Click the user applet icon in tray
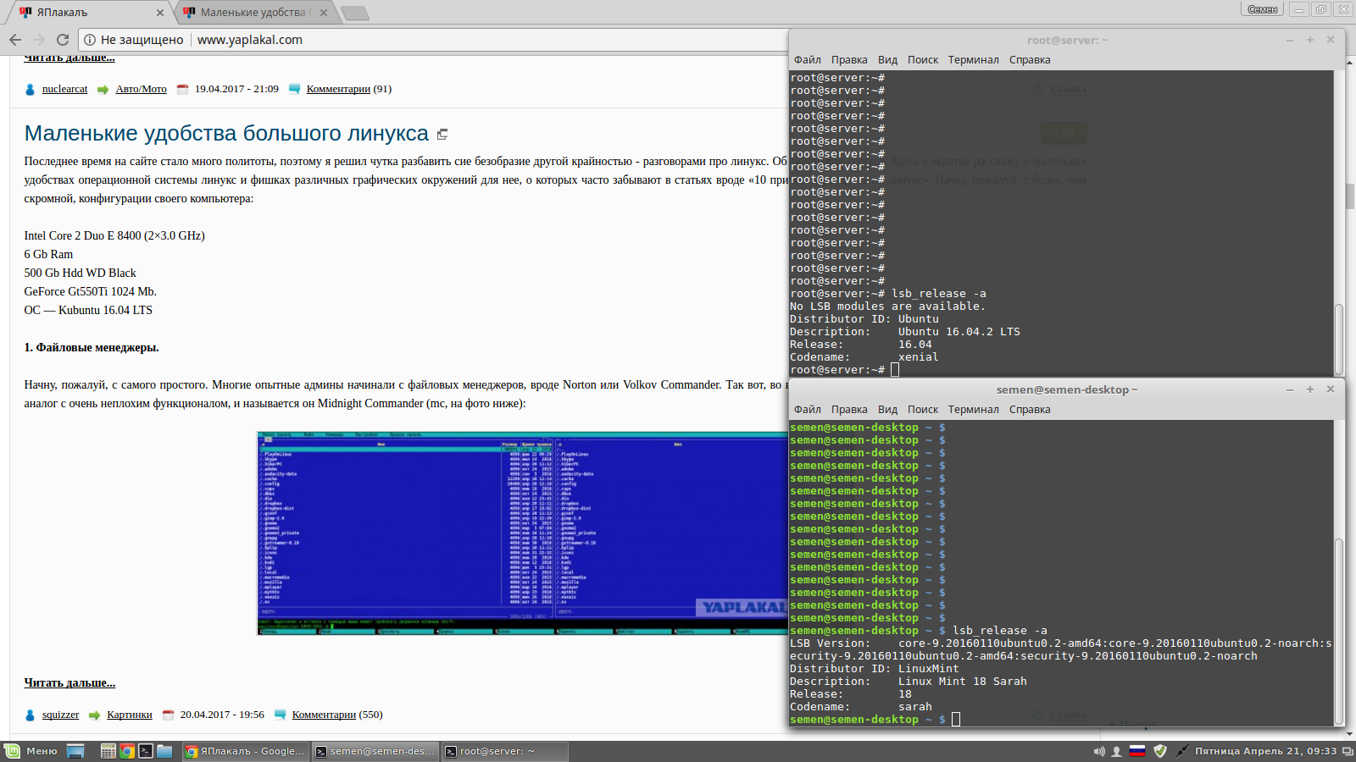 coord(1117,751)
